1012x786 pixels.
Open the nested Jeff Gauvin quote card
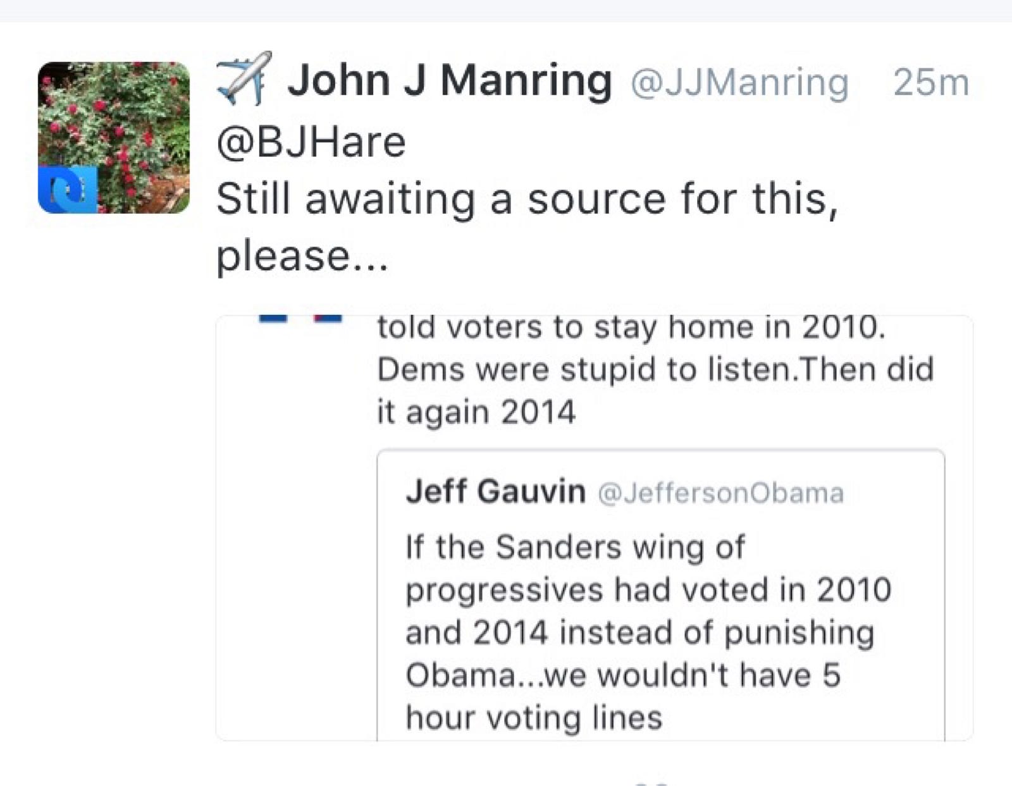[x=661, y=594]
